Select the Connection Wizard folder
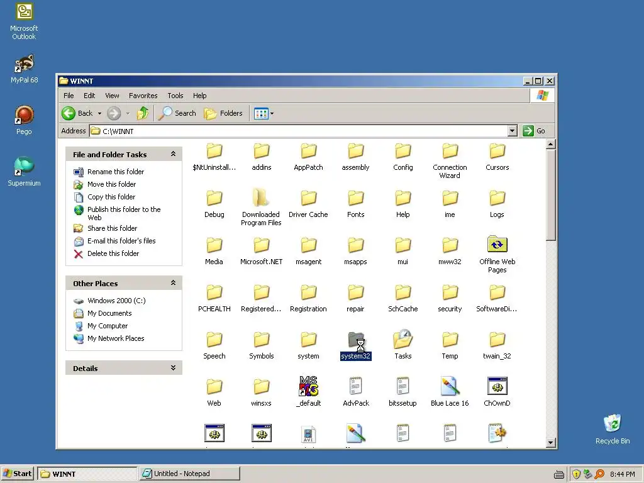Screen dimensions: 644x483 pos(450,160)
